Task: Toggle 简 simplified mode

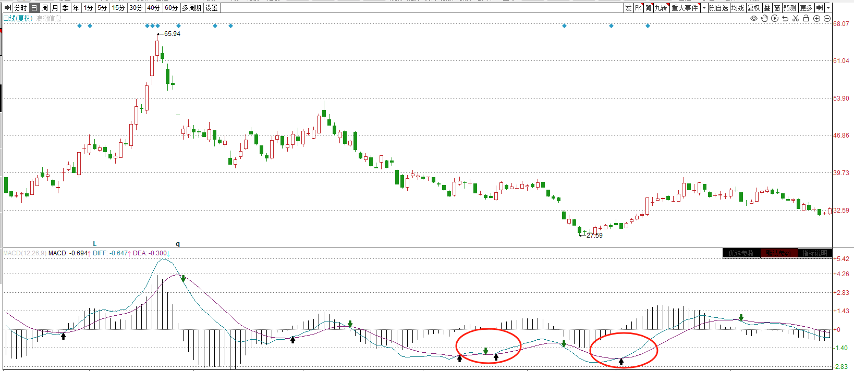Action: point(649,8)
